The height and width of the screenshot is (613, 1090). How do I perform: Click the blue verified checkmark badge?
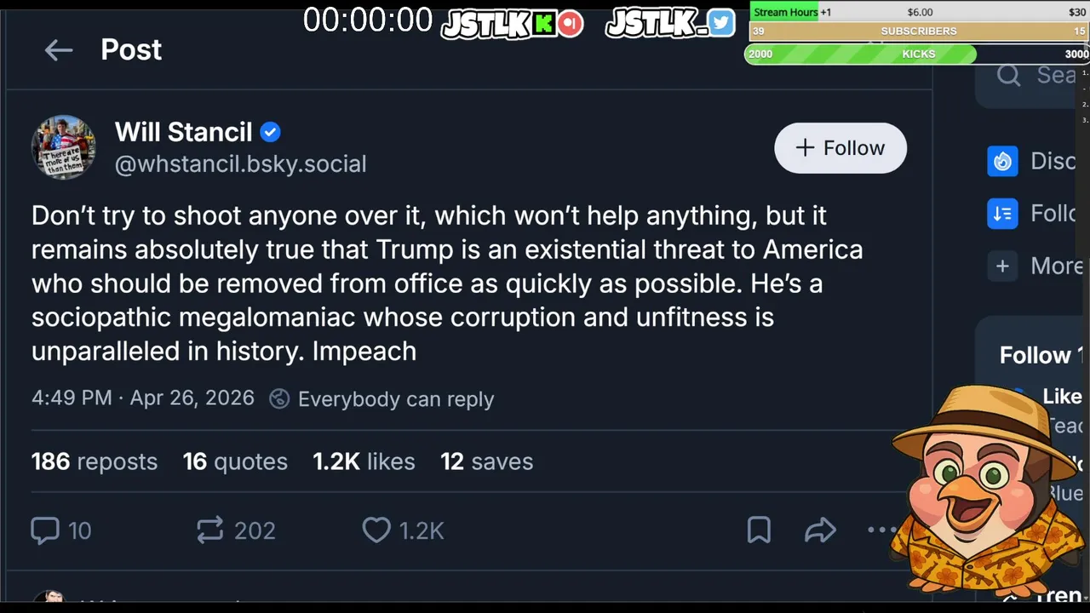coord(270,133)
